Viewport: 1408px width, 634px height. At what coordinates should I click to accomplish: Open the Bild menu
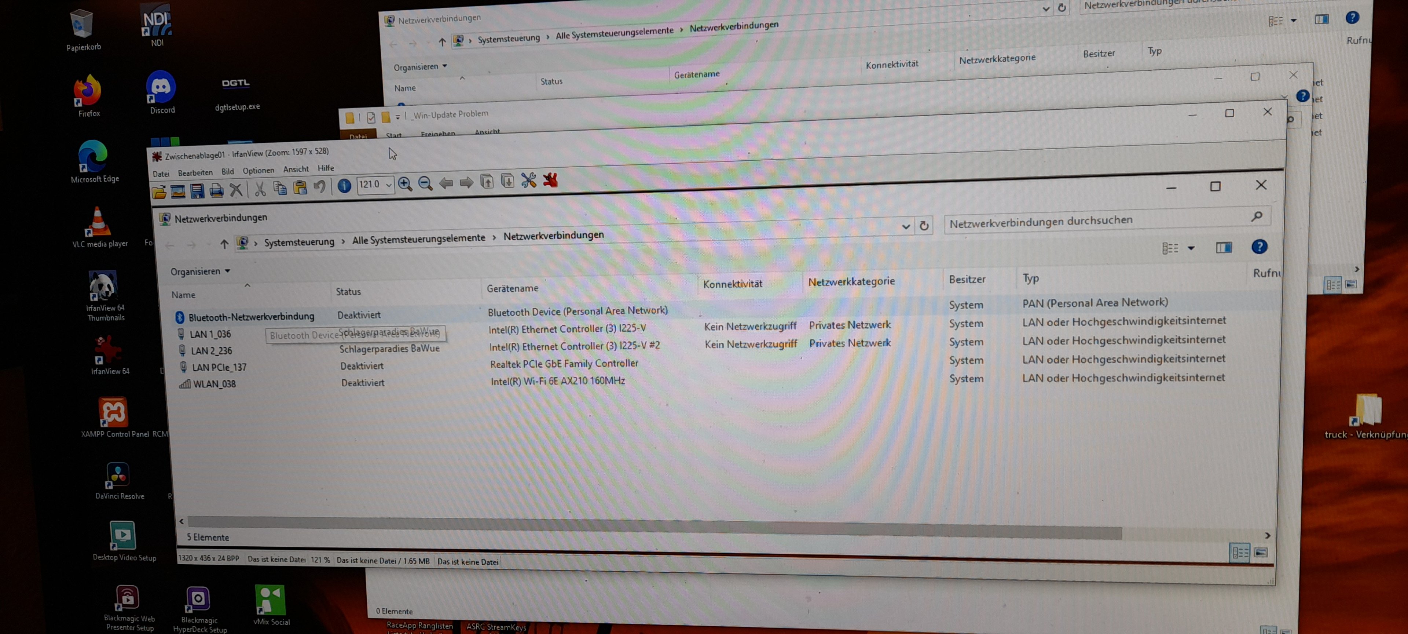[x=227, y=171]
